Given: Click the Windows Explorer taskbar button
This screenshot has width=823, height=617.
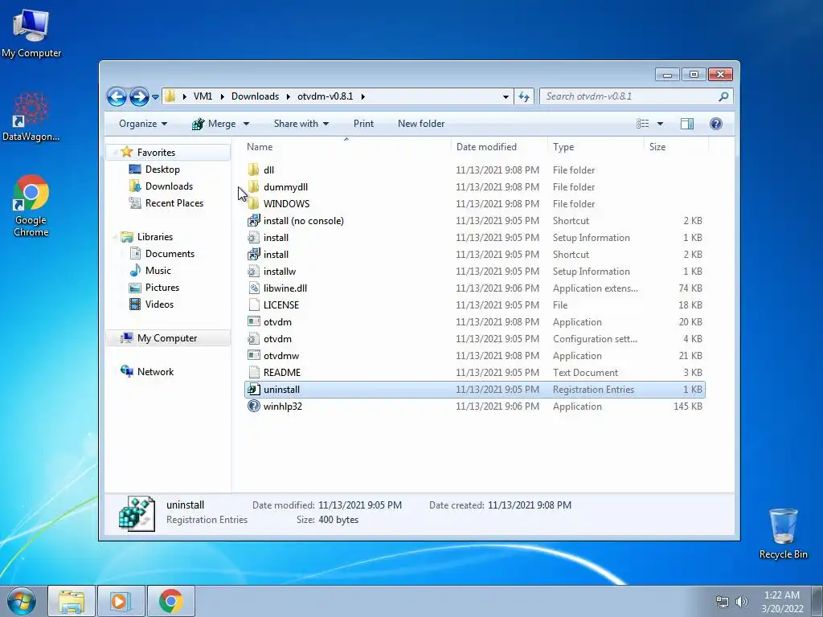Looking at the screenshot, I should (72, 601).
